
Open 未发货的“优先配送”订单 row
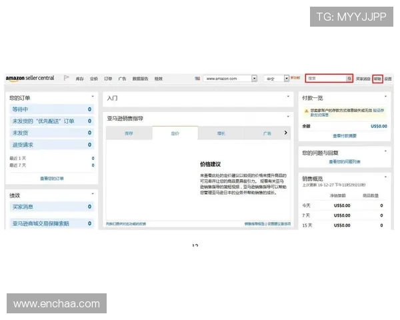[52, 121]
